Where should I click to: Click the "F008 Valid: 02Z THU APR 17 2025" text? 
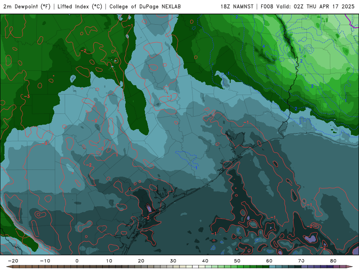(307, 6)
